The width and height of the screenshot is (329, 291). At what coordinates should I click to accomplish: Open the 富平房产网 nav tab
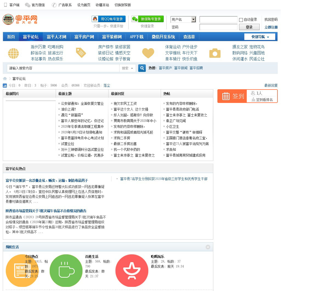(84, 37)
